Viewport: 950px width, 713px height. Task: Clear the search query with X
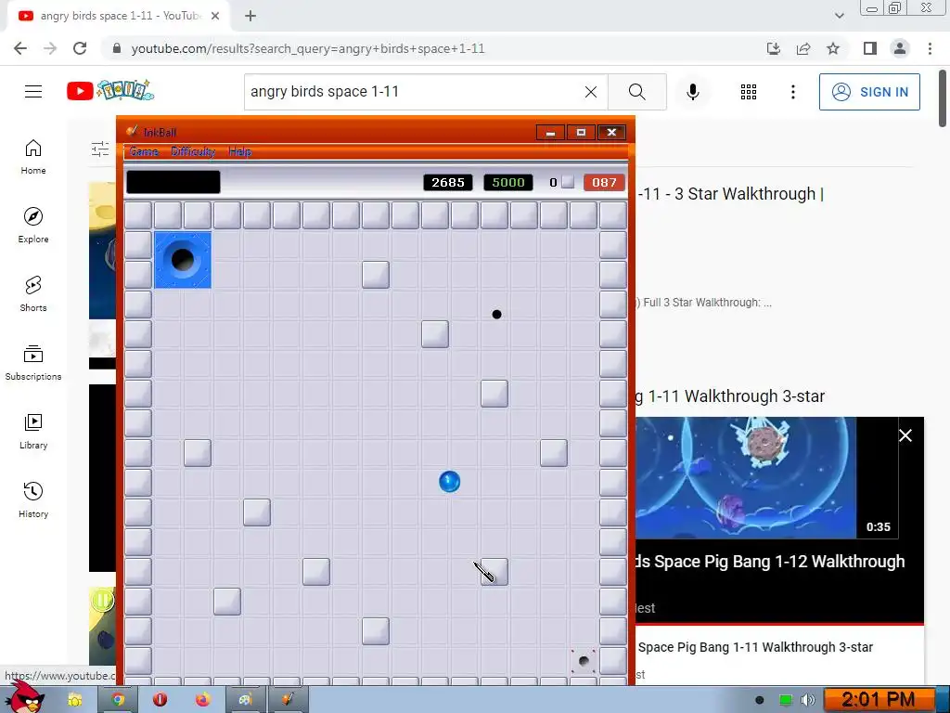[591, 92]
